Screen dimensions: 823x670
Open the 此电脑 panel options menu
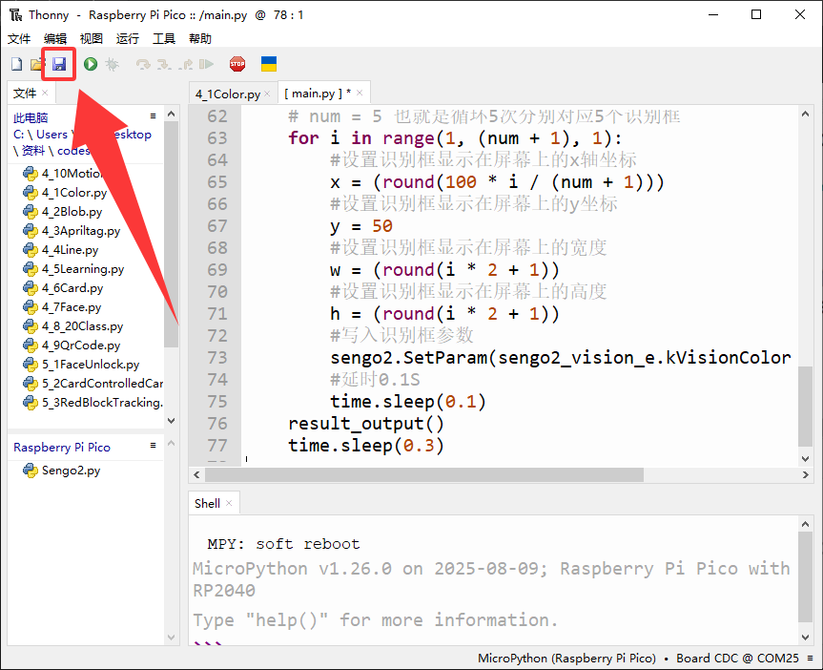pos(153,115)
